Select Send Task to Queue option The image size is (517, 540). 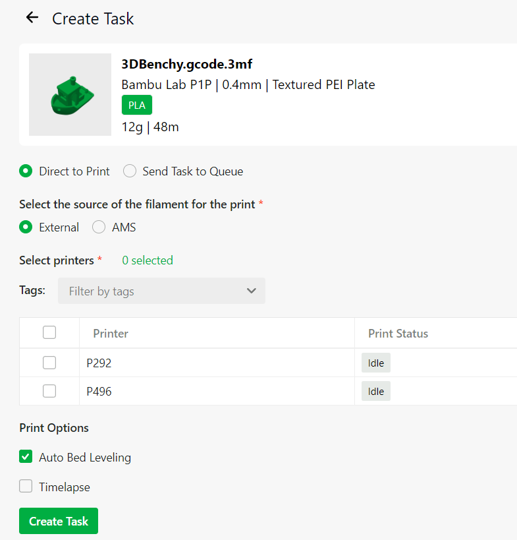pyautogui.click(x=130, y=171)
